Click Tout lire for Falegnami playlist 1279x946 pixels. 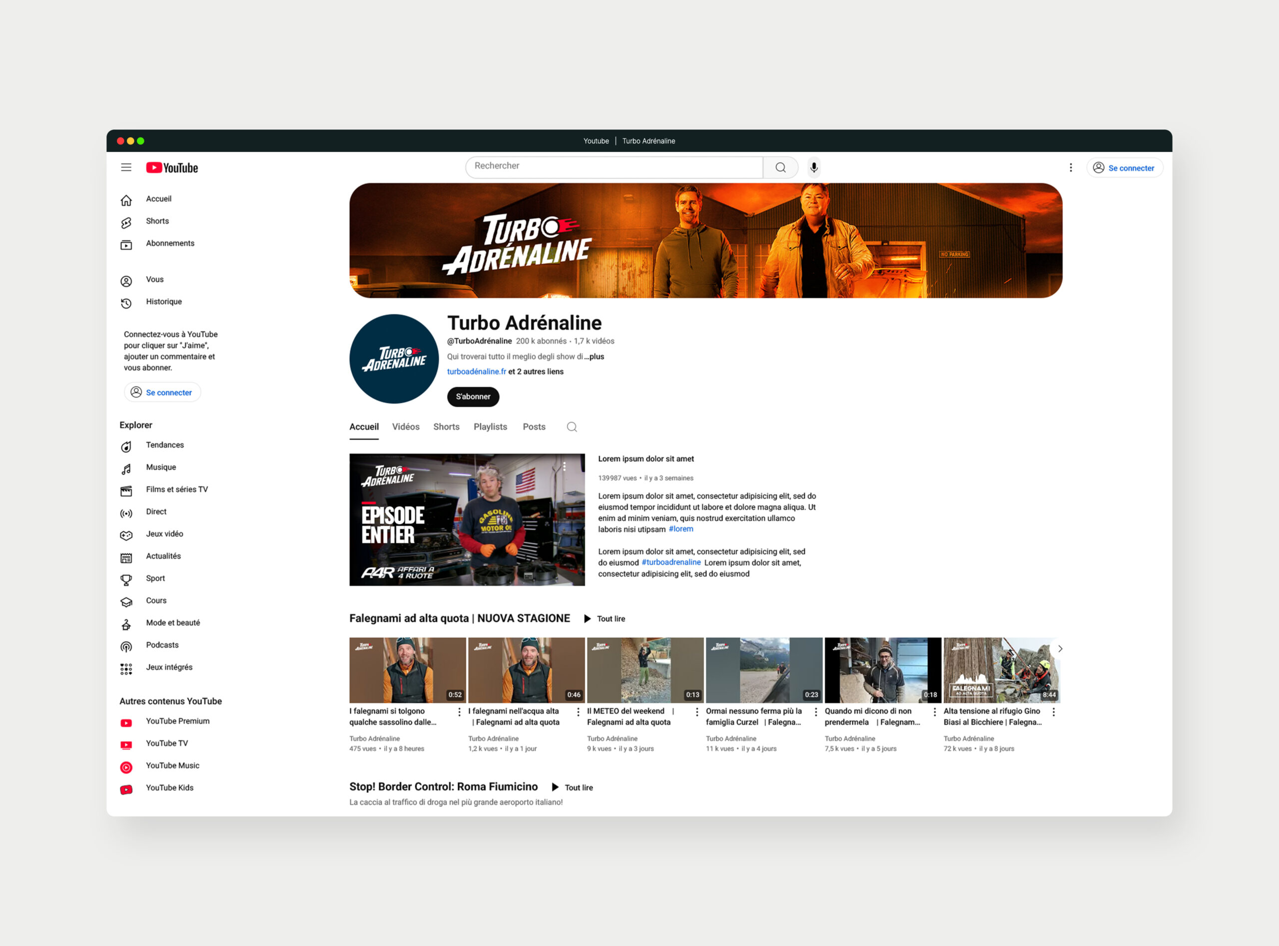coord(605,619)
